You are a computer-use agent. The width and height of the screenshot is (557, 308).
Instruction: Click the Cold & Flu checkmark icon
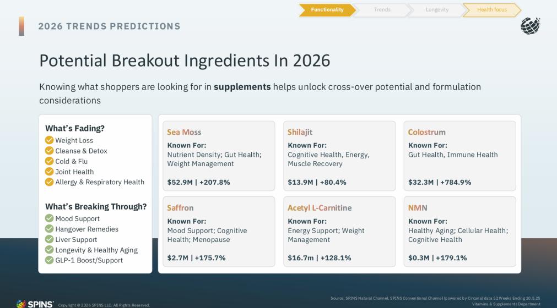pos(50,161)
